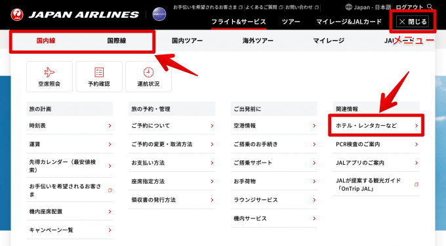Open お支払い方法 entry
Screen dimensions: 446x246
[x=172, y=163]
